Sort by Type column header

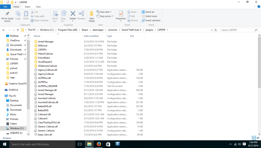click(x=117, y=36)
